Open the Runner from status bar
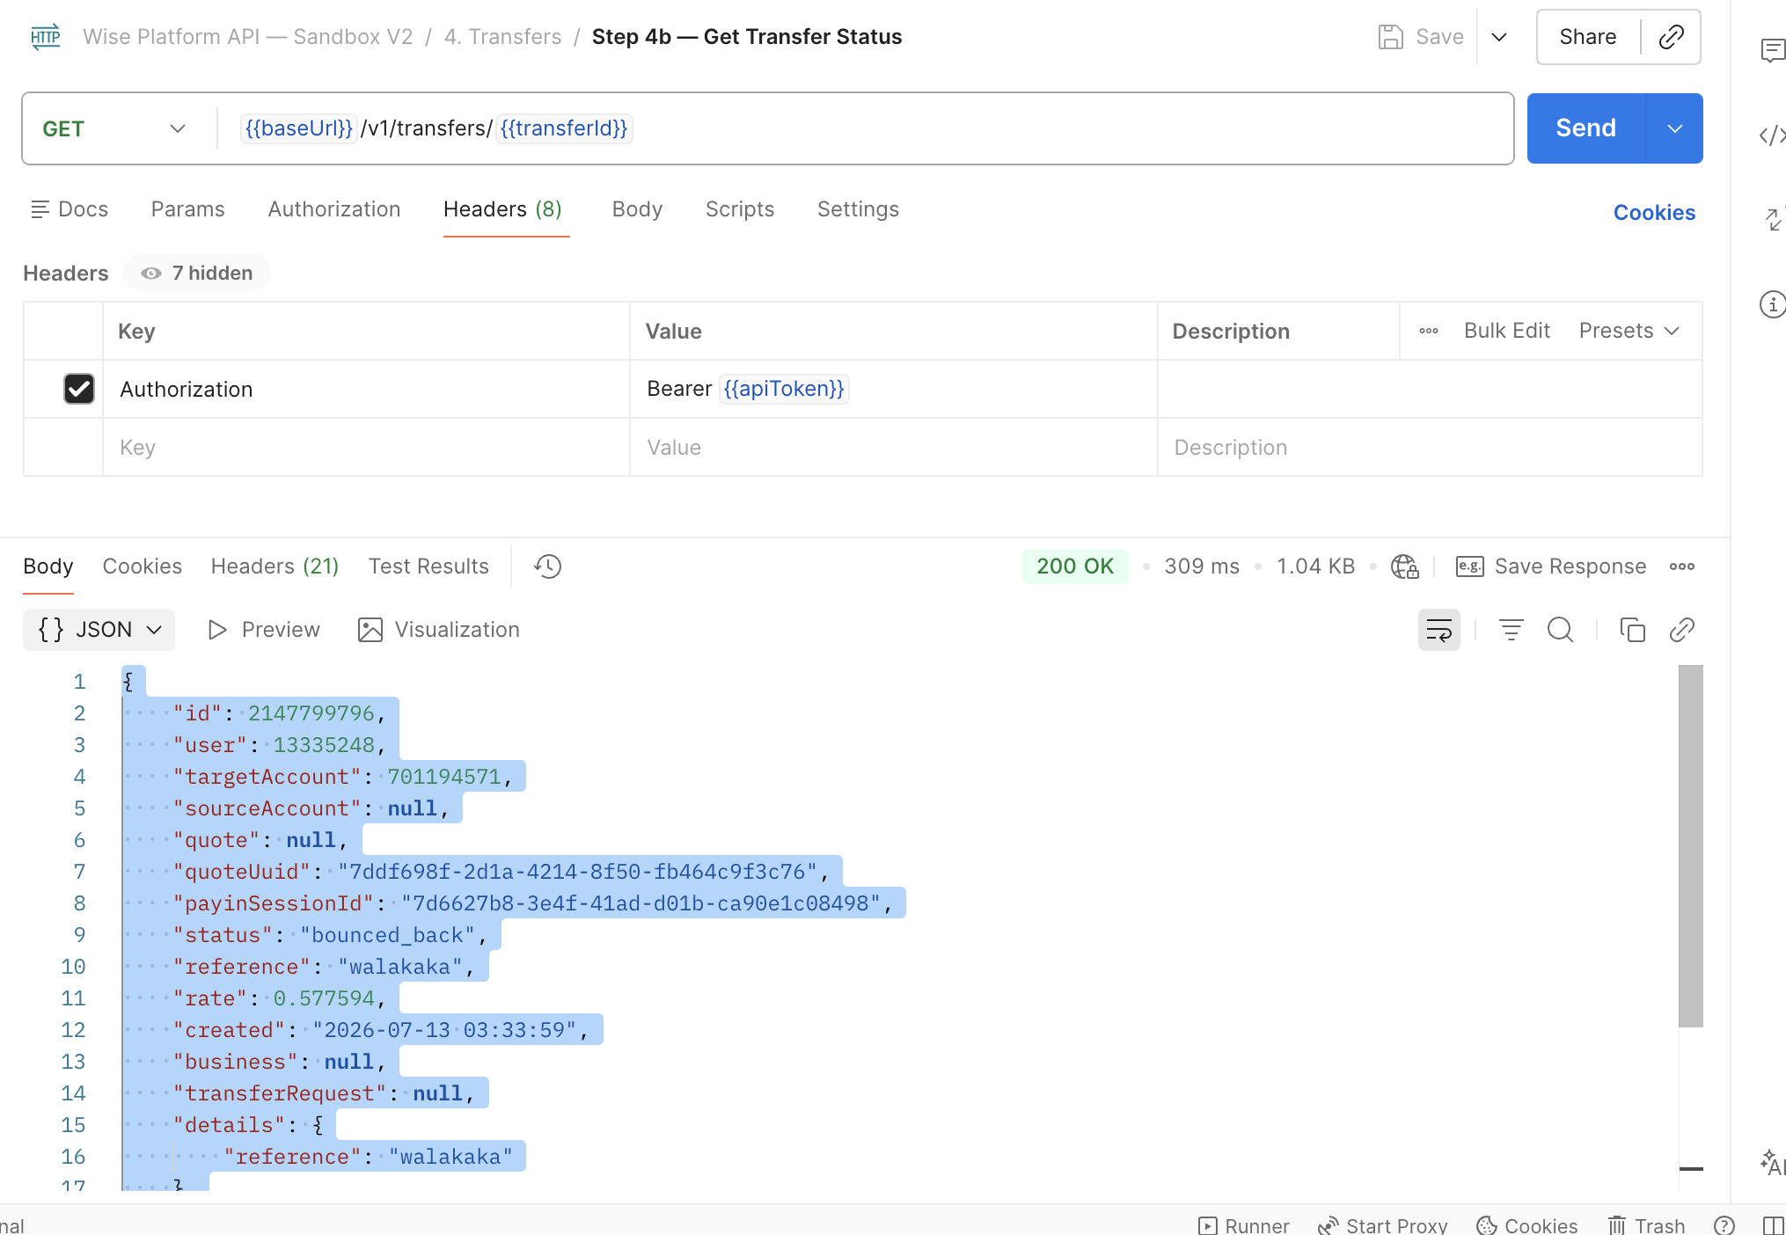 (1244, 1225)
